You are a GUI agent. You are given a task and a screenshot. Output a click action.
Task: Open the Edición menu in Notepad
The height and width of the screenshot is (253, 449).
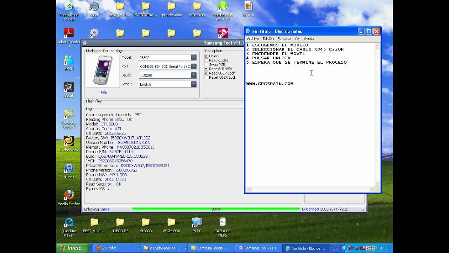(x=268, y=39)
